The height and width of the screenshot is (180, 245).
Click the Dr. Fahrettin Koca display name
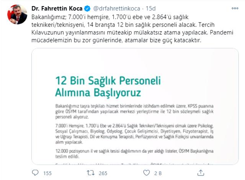[x=57, y=8]
